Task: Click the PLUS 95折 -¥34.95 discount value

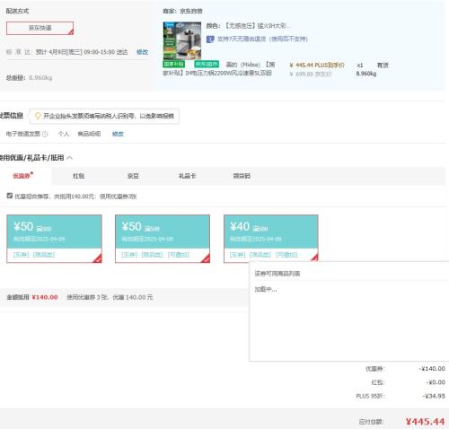Action: (x=434, y=396)
